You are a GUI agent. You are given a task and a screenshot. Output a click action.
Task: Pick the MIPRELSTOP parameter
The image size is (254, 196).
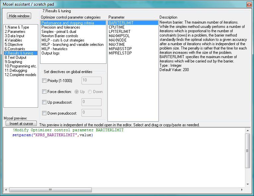pos(120,53)
